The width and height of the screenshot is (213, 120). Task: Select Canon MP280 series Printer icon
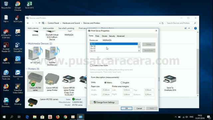(x=52, y=82)
